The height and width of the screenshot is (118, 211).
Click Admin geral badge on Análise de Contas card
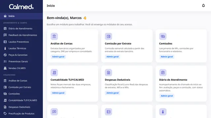58,57
